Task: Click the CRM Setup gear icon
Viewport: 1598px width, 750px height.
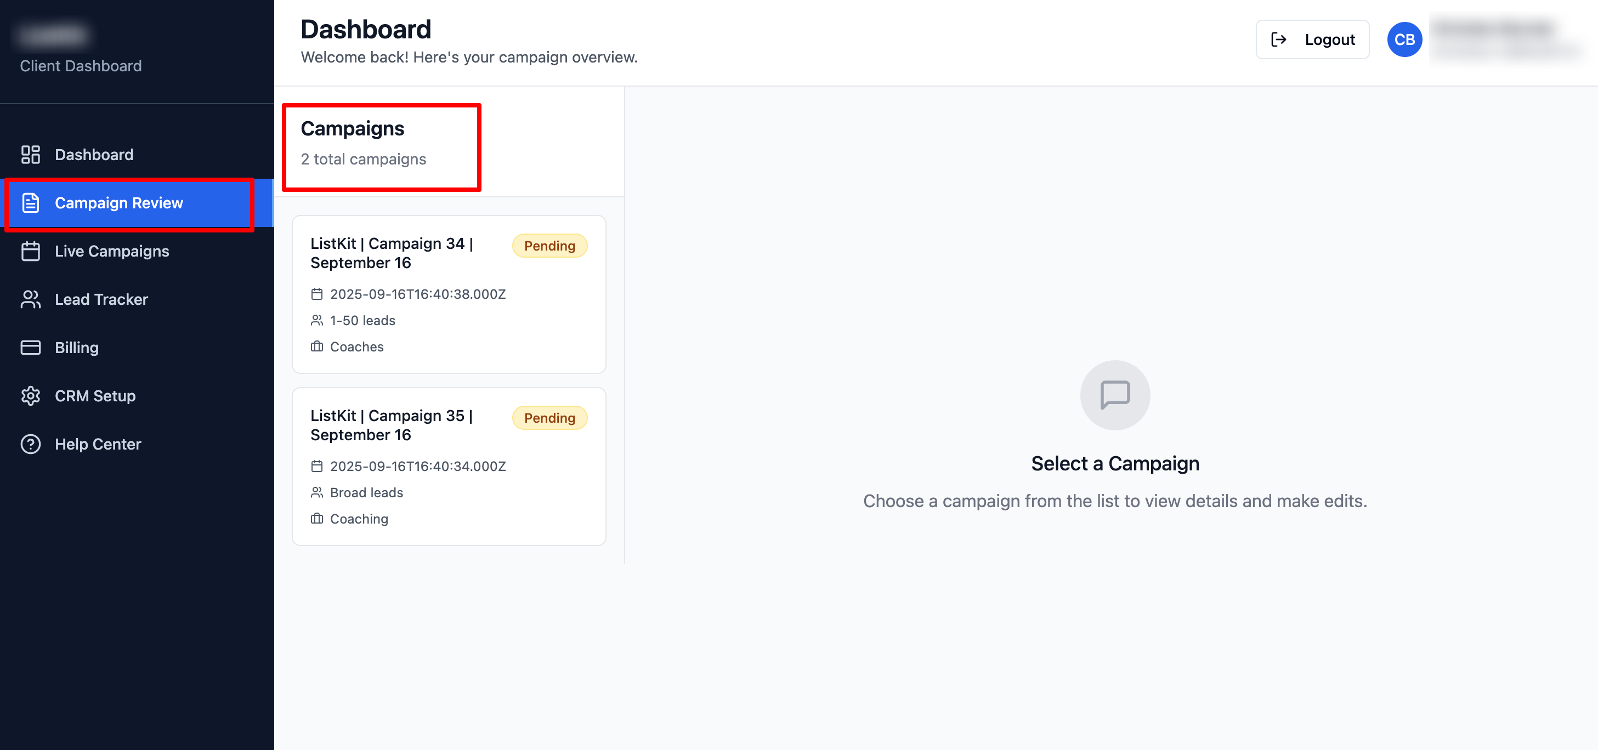Action: point(30,396)
